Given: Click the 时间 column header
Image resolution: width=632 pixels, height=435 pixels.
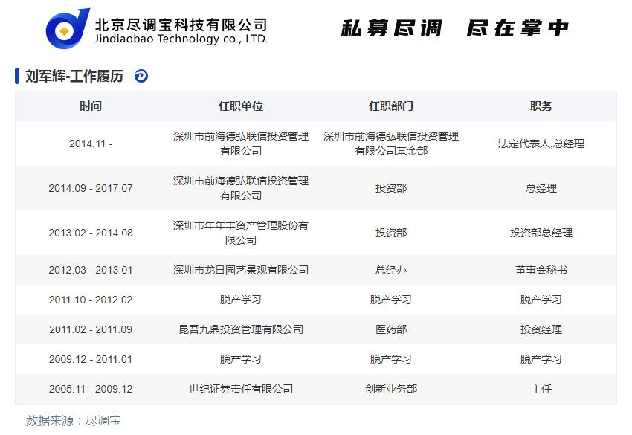Looking at the screenshot, I should click(91, 106).
